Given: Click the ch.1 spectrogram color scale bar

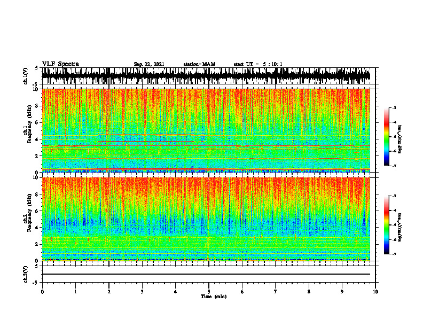Looking at the screenshot, I should point(387,137).
